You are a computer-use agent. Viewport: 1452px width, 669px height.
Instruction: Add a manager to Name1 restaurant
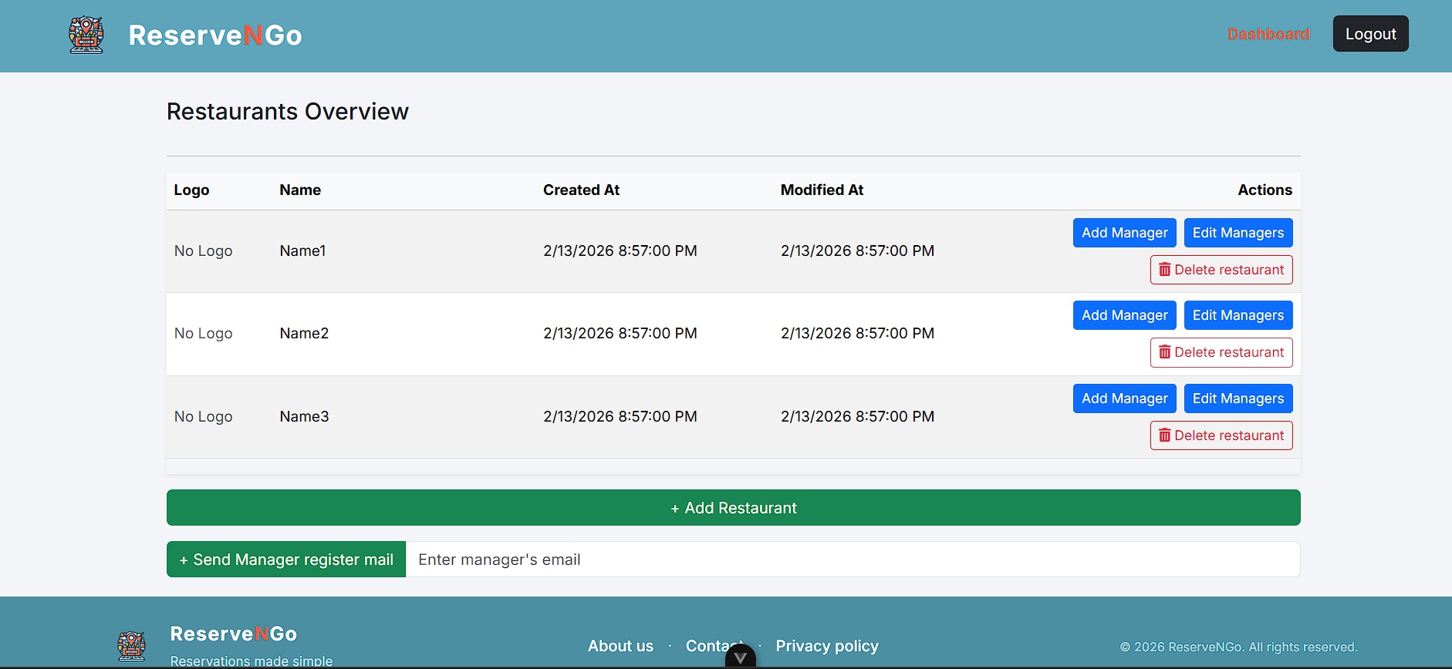(x=1124, y=233)
